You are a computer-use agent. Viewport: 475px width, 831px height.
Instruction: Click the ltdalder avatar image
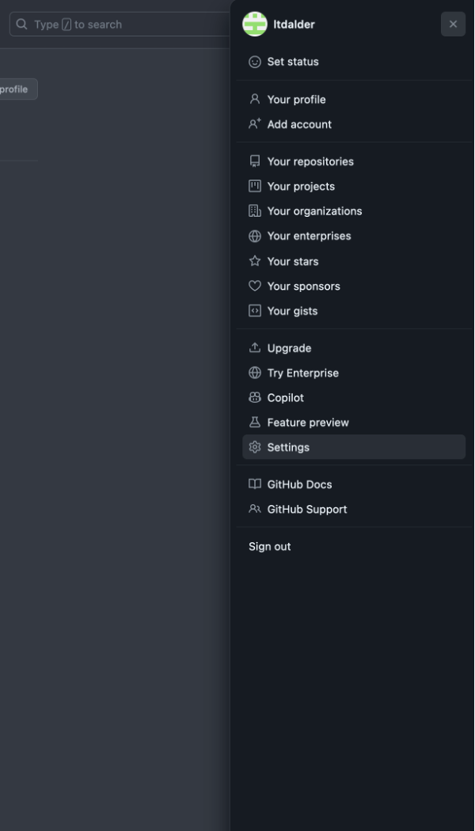(x=254, y=24)
